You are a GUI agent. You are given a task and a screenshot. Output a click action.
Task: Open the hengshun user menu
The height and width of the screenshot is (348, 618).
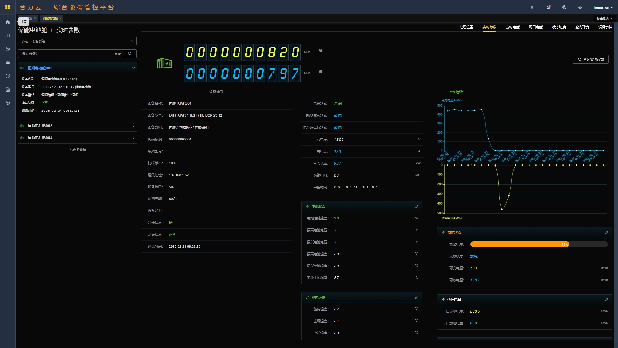(603, 7)
